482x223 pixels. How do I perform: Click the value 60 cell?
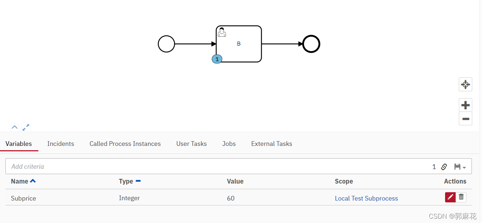pyautogui.click(x=231, y=198)
